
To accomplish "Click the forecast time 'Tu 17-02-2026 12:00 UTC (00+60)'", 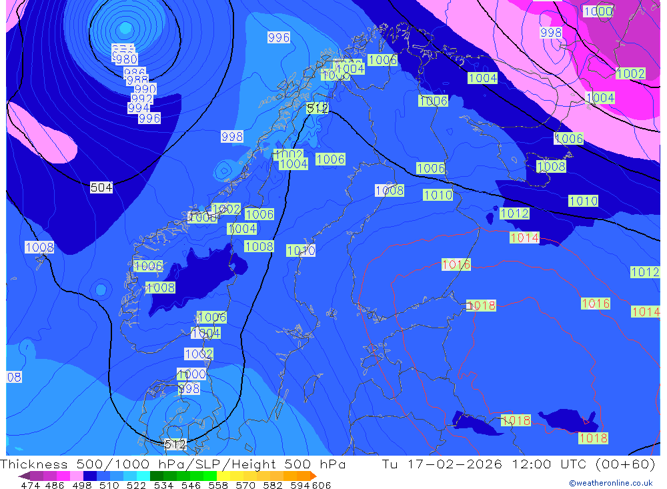I will click(x=518, y=464).
